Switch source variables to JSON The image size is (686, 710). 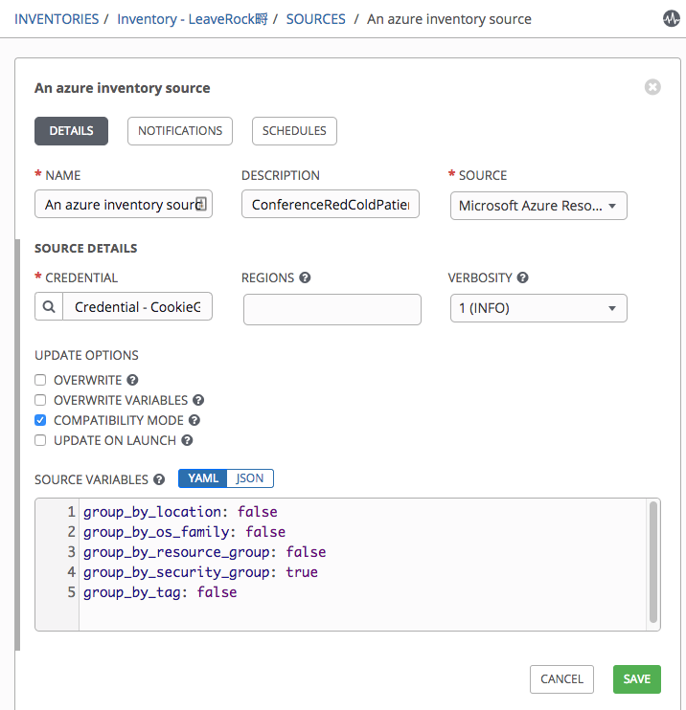pyautogui.click(x=250, y=478)
